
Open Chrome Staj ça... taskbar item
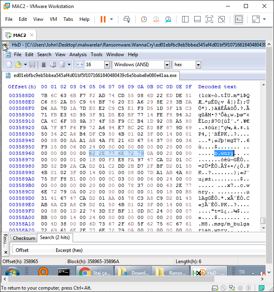(x=95, y=271)
